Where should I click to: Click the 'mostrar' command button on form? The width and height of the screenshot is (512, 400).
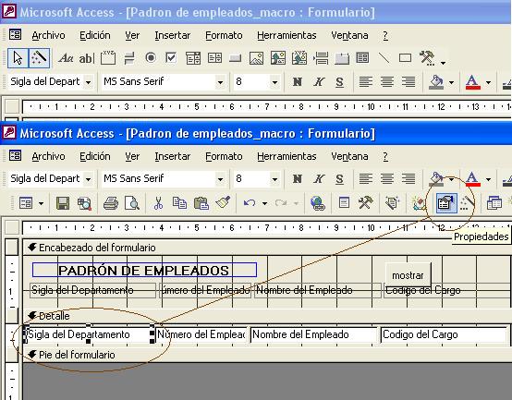408,274
